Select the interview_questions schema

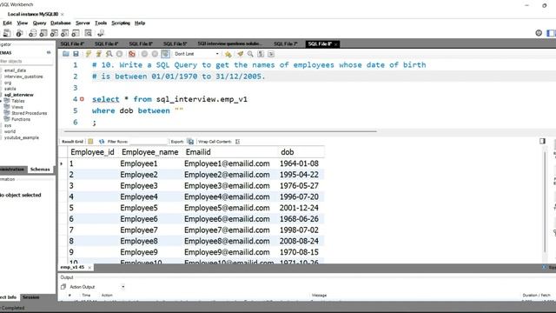[23, 77]
